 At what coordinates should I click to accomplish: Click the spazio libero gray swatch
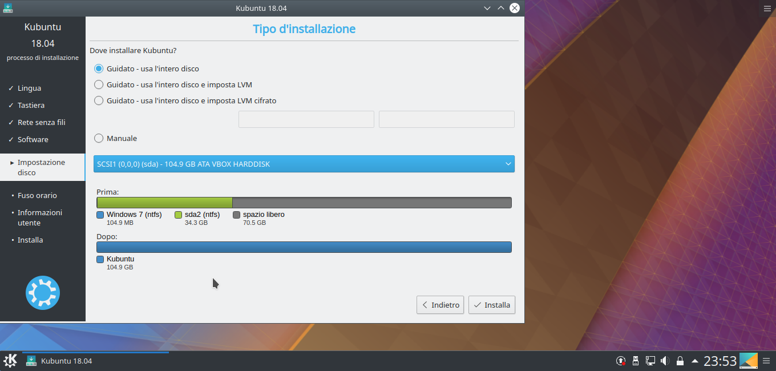click(236, 215)
